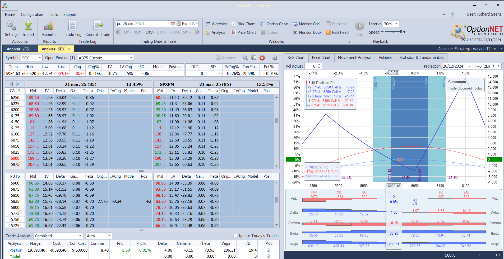This screenshot has width=504, height=259.
Task: Open the Symbol SPX dropdown
Action: pyautogui.click(x=40, y=58)
